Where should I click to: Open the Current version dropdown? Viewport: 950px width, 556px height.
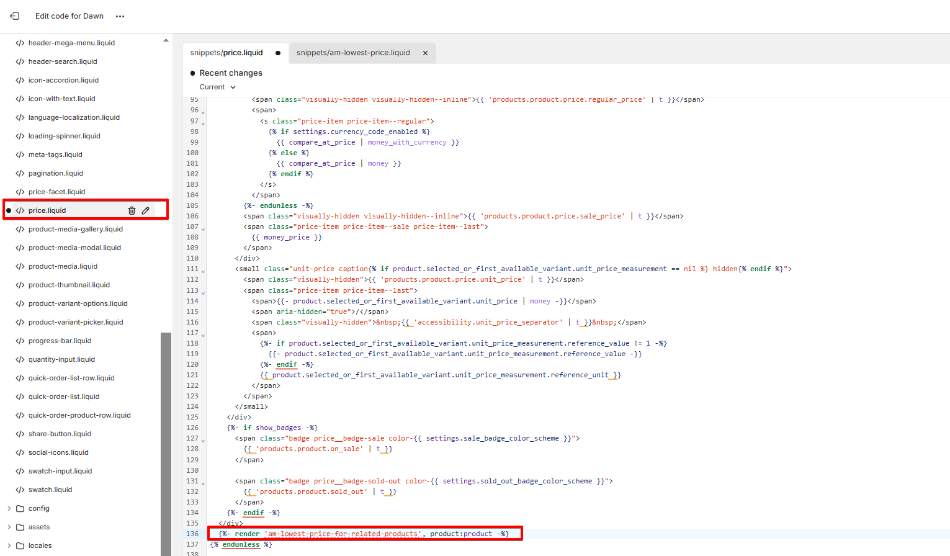tap(217, 87)
